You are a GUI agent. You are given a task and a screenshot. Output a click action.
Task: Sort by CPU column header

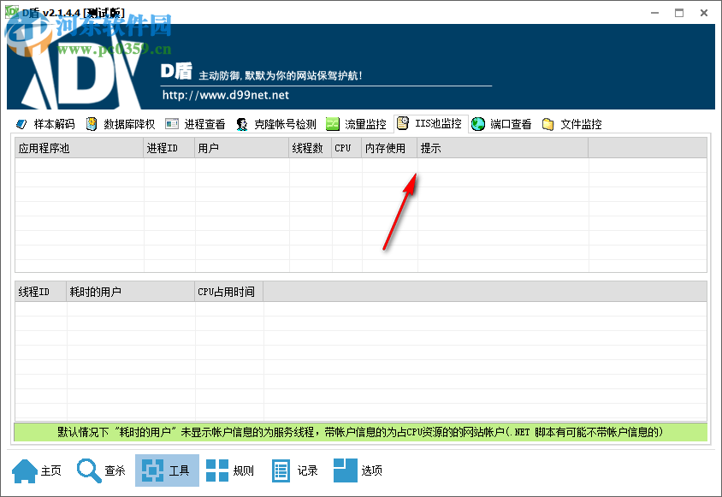(346, 148)
